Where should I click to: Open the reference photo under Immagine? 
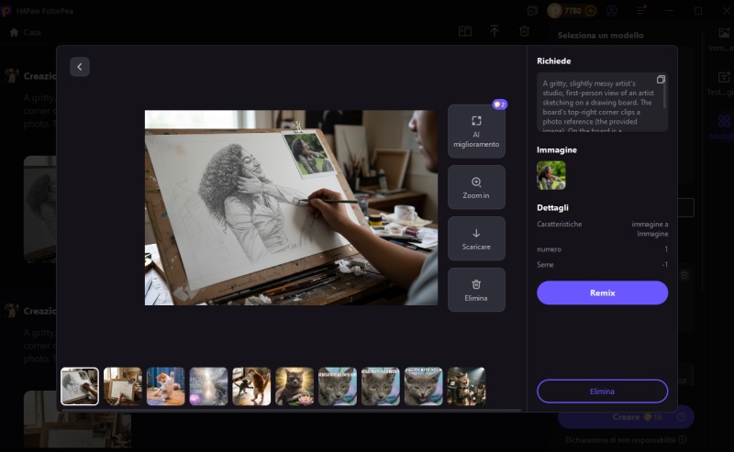point(551,175)
